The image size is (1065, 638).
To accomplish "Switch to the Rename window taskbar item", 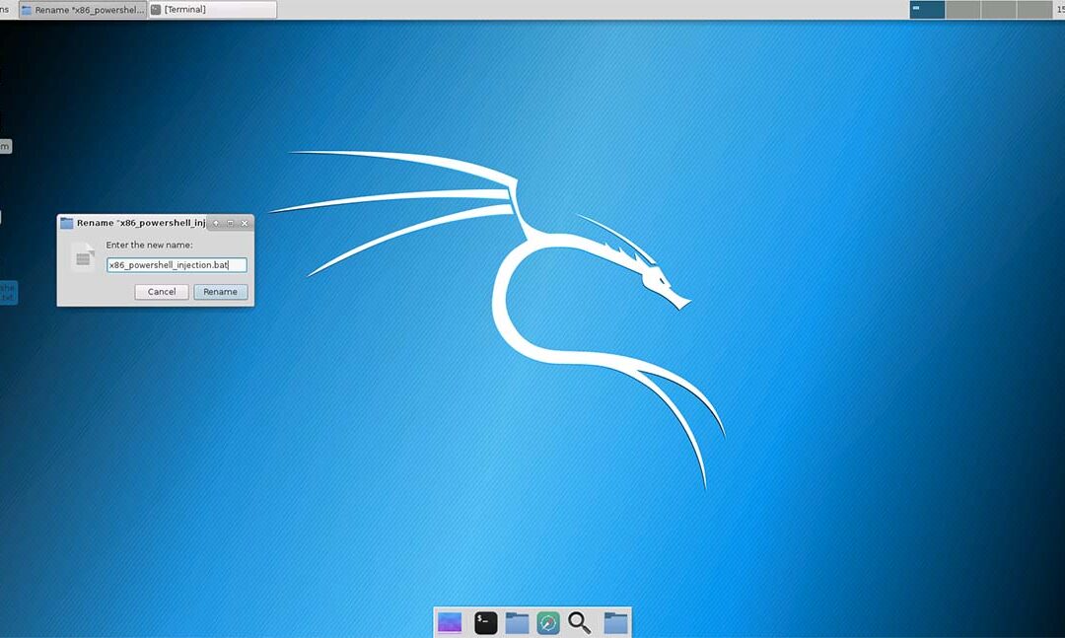I will tap(83, 10).
